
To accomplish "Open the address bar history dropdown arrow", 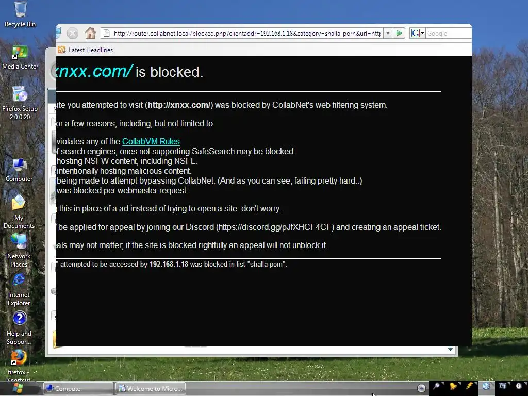I will click(x=388, y=34).
